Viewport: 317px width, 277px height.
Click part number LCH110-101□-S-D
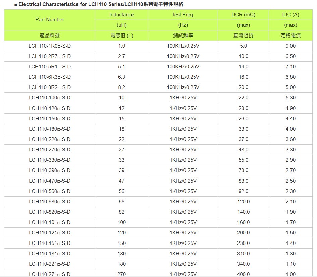(50, 222)
